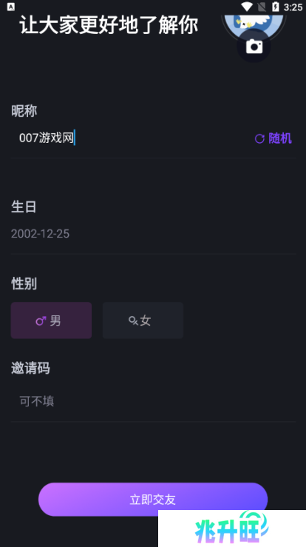The height and width of the screenshot is (547, 306).
Task: Focus the invite code field 可不填
Action: point(153,401)
